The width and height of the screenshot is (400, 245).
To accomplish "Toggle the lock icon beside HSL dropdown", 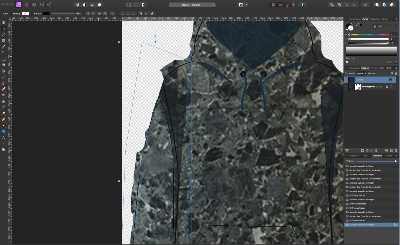I will point(375,26).
